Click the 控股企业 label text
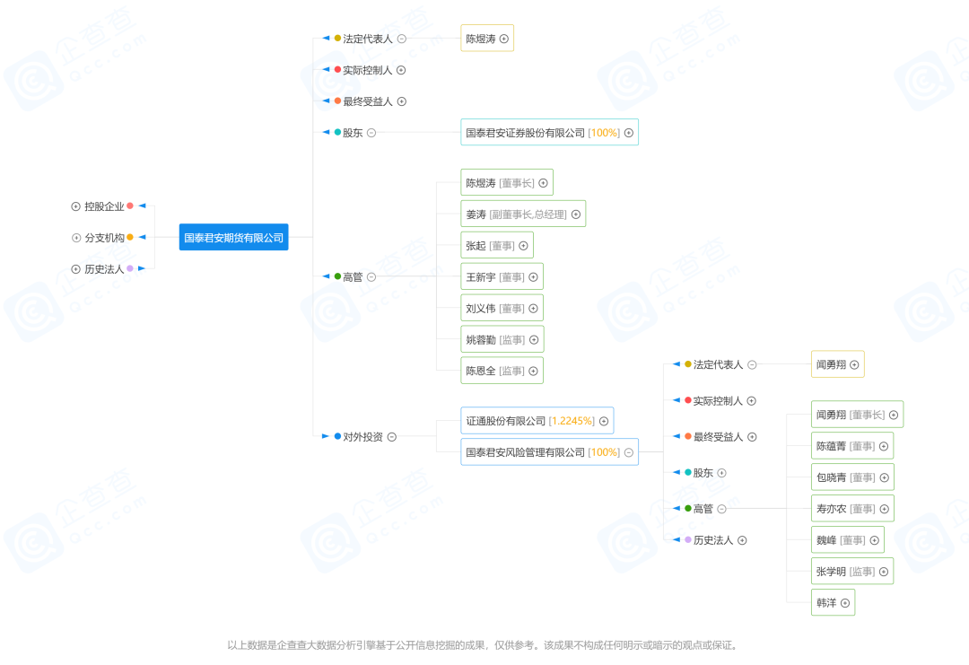This screenshot has height=665, width=969. point(104,206)
